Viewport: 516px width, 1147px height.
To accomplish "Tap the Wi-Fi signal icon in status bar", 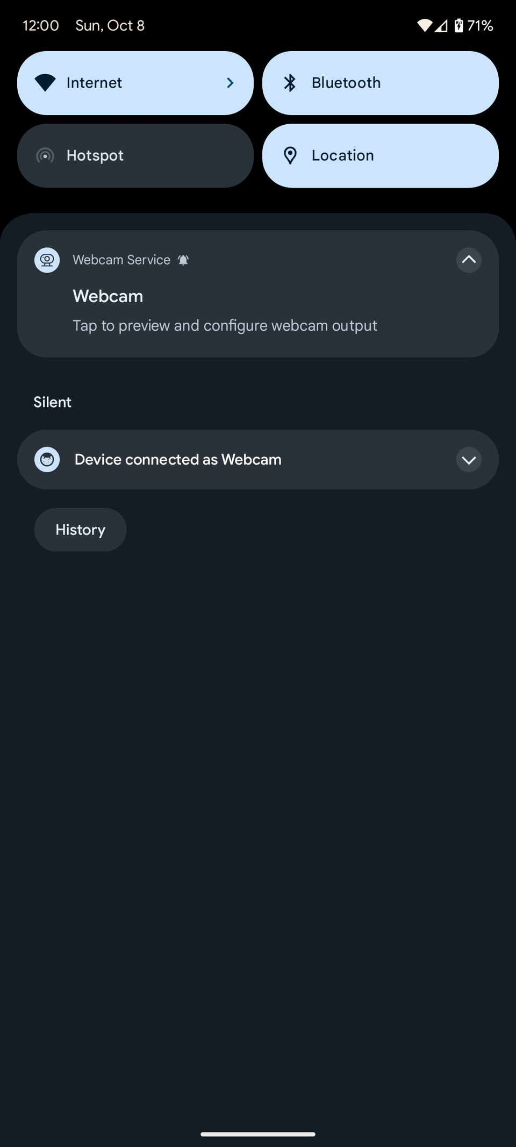I will [x=424, y=25].
